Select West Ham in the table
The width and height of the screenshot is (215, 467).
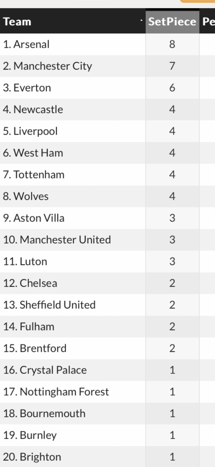point(38,153)
